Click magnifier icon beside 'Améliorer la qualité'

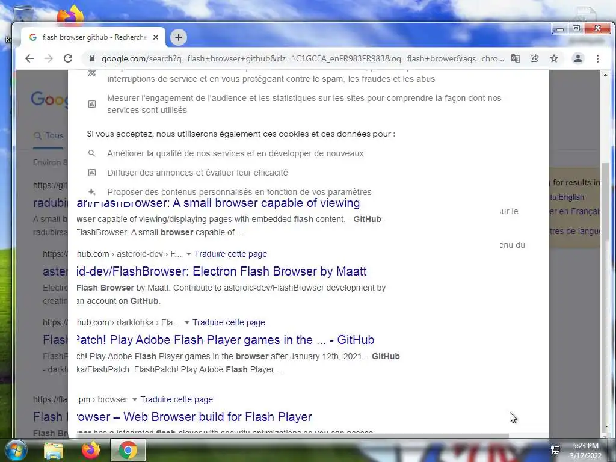click(91, 153)
